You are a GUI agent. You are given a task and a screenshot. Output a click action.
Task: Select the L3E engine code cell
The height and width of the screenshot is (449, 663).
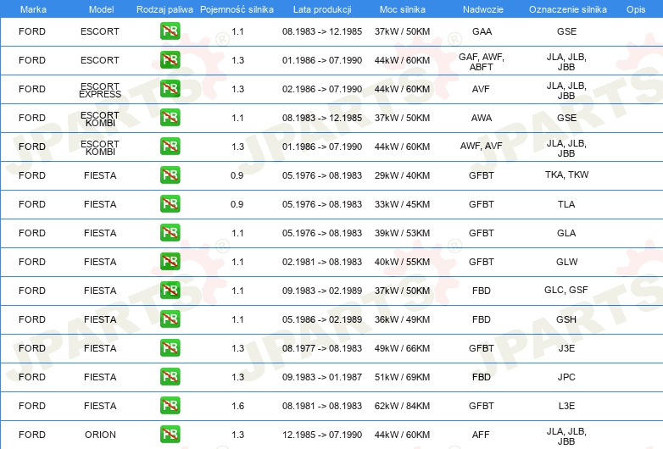coord(566,406)
